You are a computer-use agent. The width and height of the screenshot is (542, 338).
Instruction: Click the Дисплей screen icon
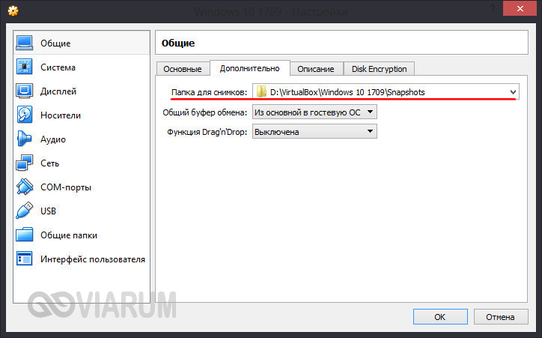tap(24, 91)
